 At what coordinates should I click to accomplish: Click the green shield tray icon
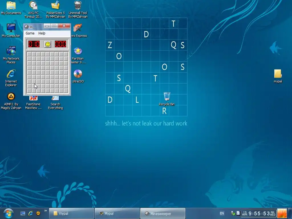[233, 213]
